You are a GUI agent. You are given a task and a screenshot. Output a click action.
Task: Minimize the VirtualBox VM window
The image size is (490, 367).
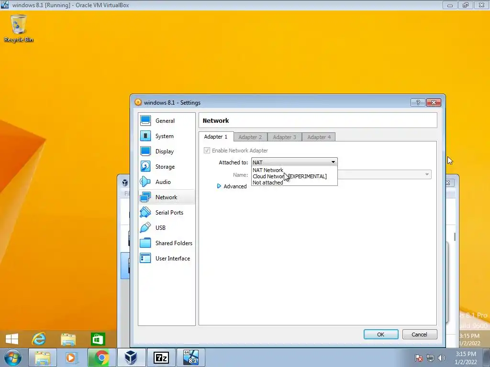coord(450,5)
